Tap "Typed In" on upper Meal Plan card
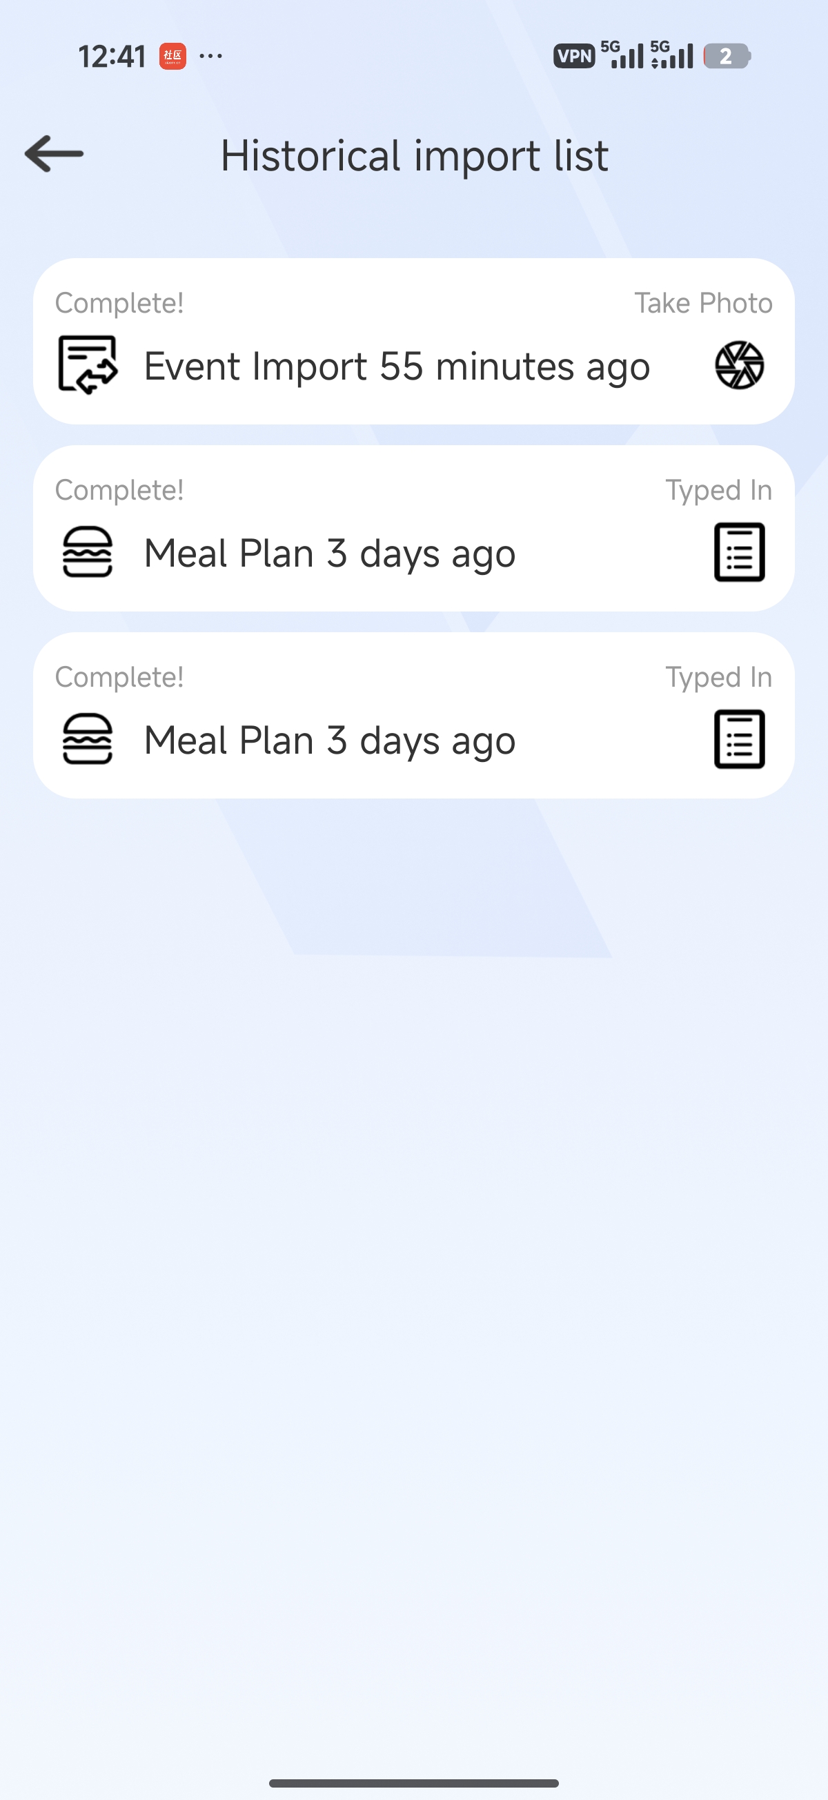Viewport: 828px width, 1800px height. coord(718,491)
